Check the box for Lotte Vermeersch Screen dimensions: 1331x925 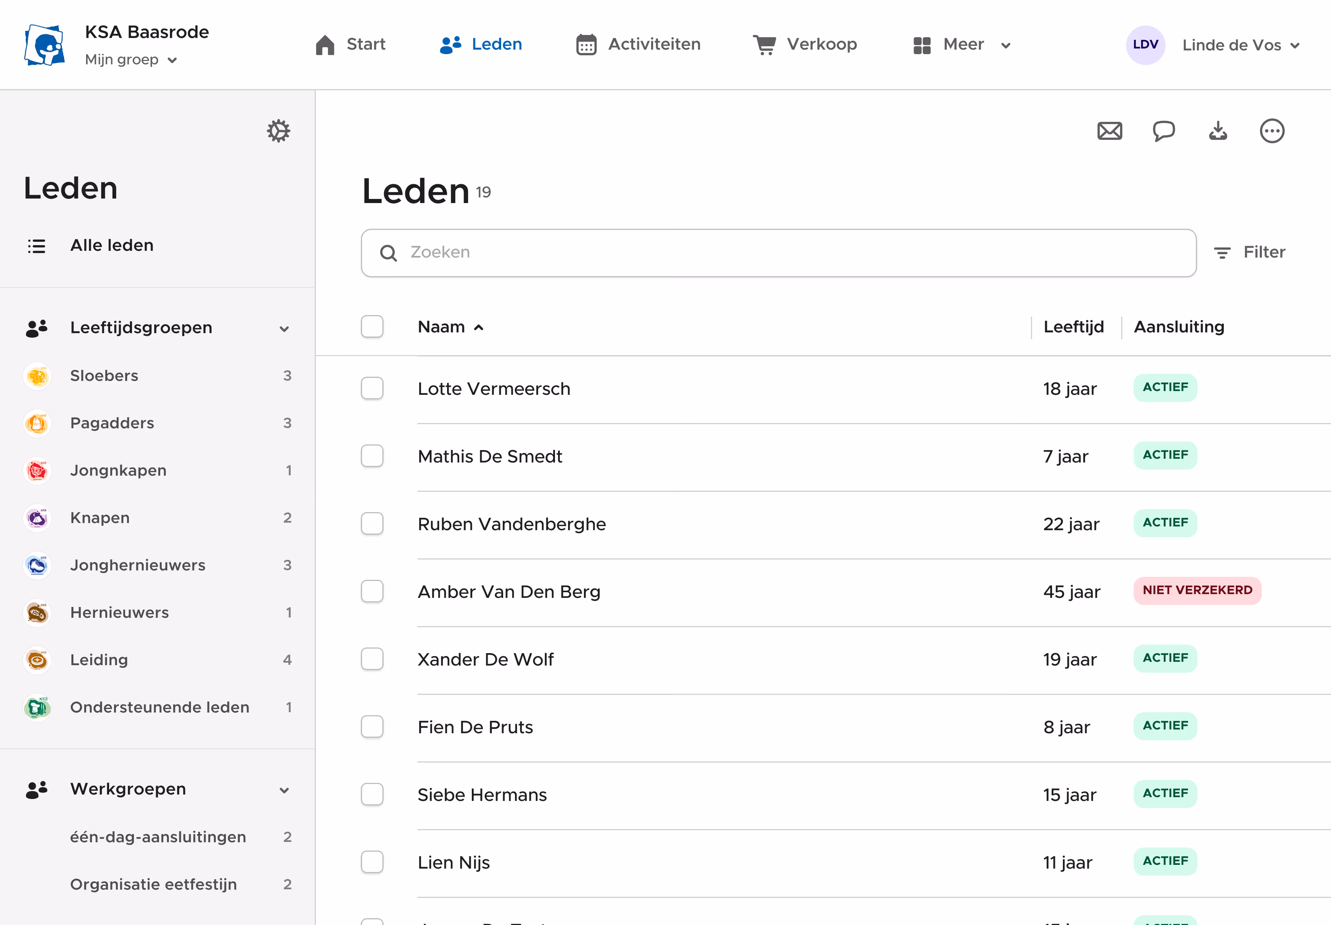[x=372, y=388]
